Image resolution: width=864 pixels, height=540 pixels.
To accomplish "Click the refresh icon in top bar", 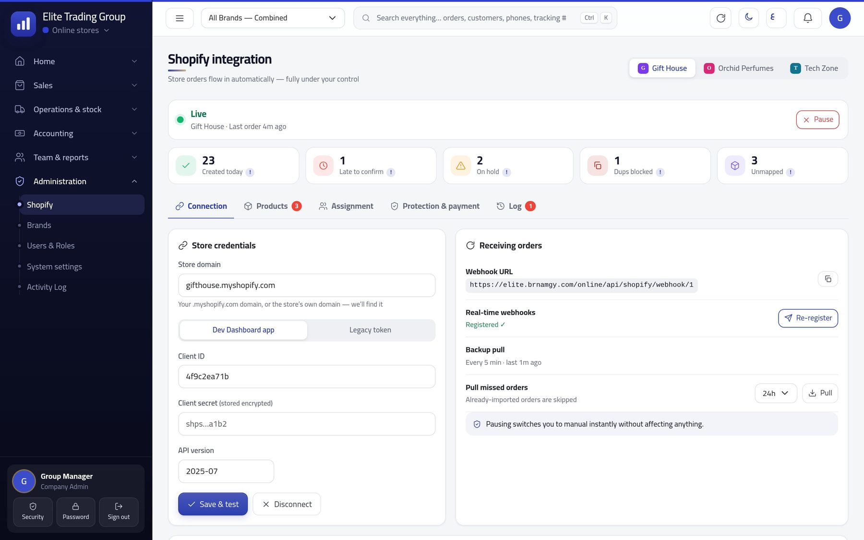I will click(720, 18).
